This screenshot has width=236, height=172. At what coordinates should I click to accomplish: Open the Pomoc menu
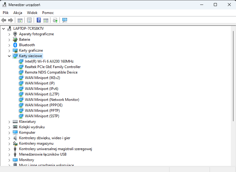pyautogui.click(x=48, y=13)
